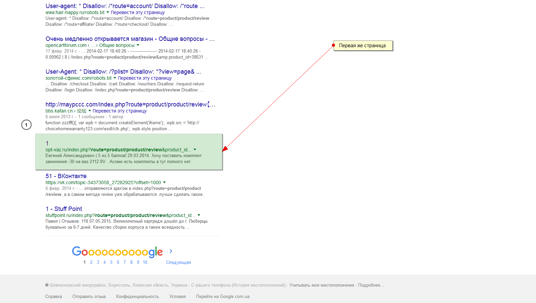Translate the золотой-сфинкс.com result page

145,78
